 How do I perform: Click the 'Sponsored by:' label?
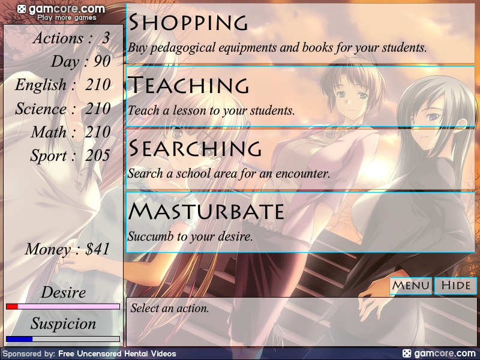(29, 353)
